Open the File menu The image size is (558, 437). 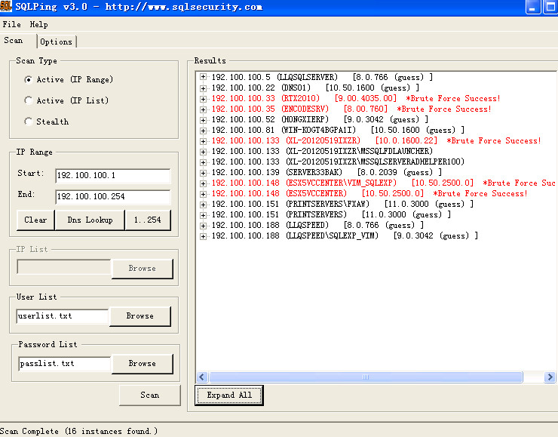click(12, 25)
